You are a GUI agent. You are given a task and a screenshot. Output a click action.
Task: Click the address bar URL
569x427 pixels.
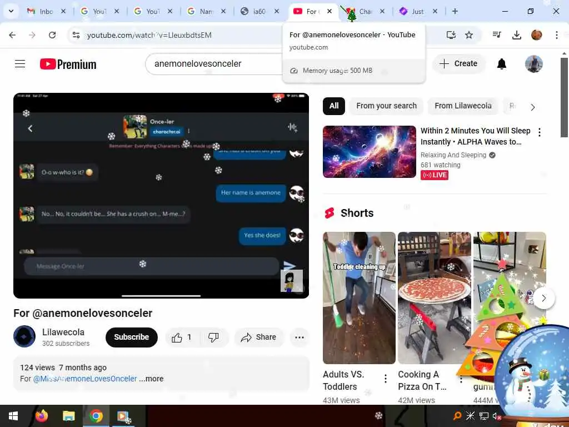tap(149, 35)
